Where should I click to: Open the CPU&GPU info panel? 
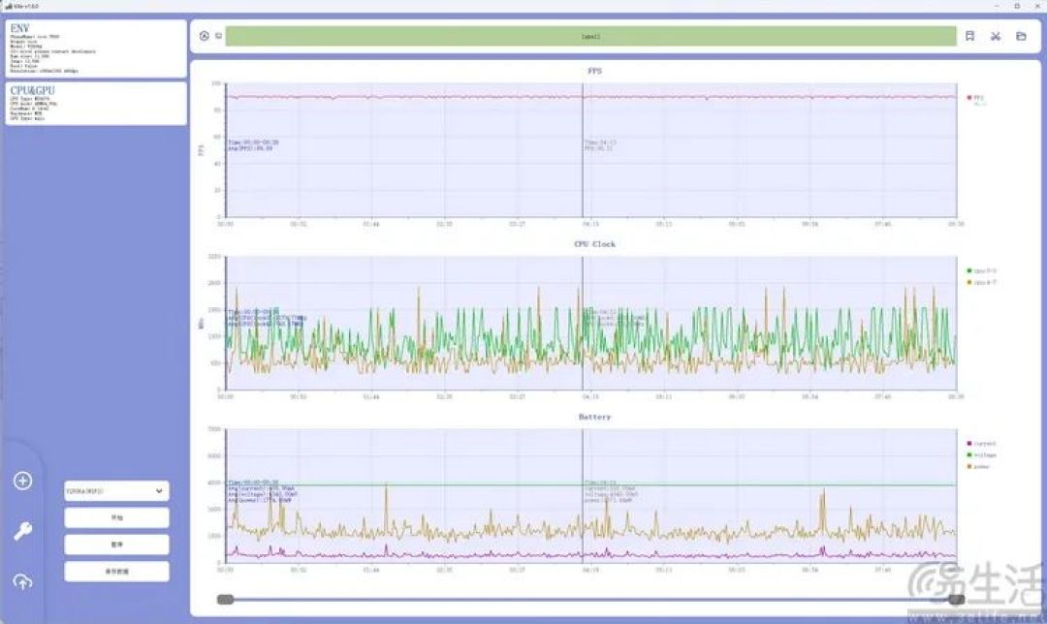96,104
